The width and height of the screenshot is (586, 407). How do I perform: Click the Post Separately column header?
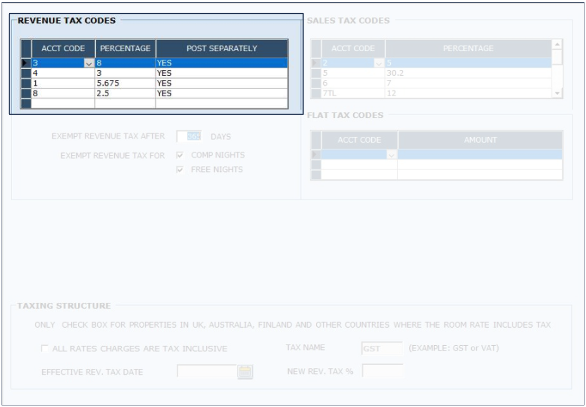222,48
